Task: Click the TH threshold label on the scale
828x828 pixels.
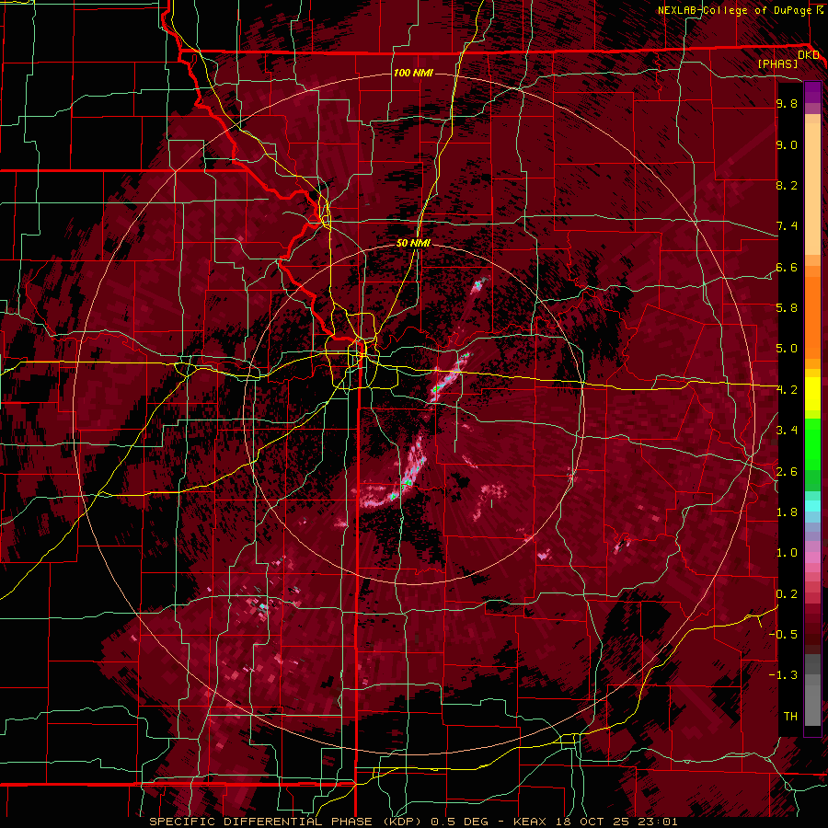Action: 790,717
